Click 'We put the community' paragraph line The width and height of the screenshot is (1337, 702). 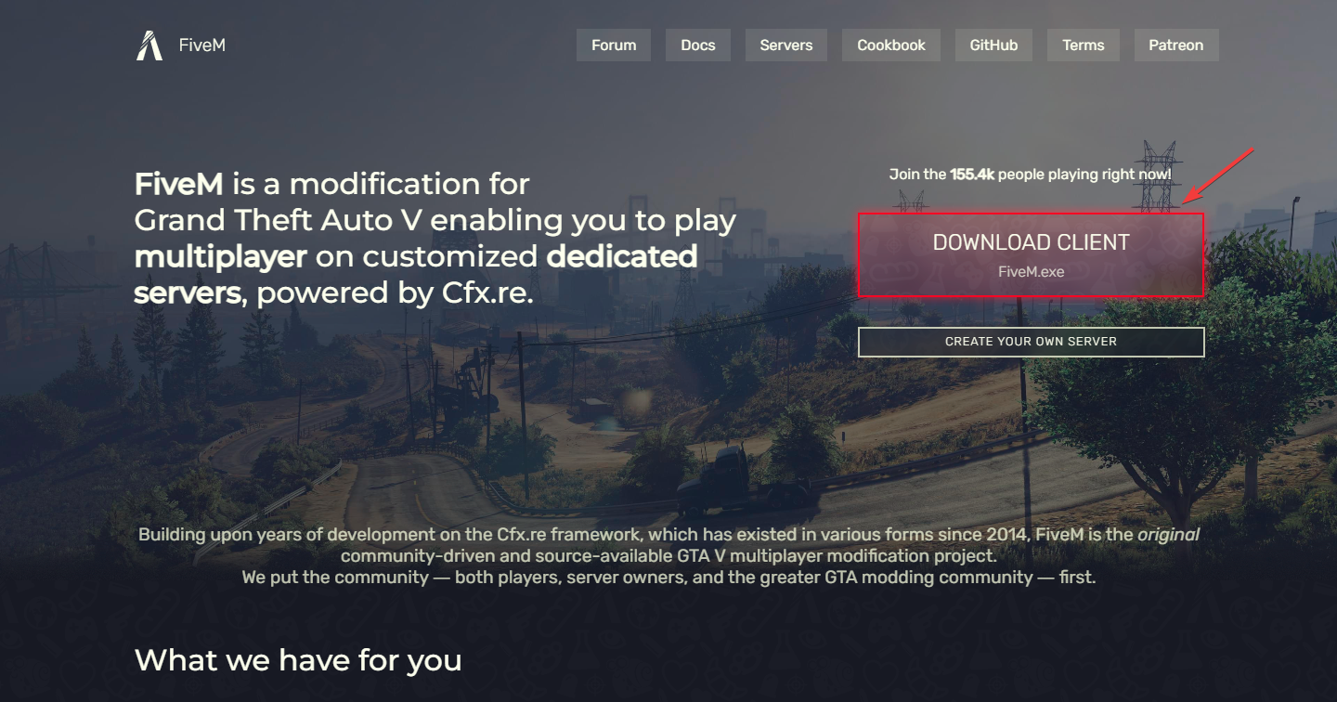click(x=668, y=577)
